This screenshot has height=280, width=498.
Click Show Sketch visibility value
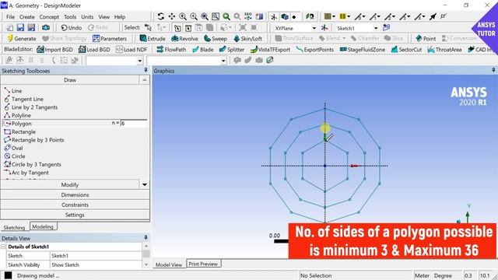(x=65, y=264)
